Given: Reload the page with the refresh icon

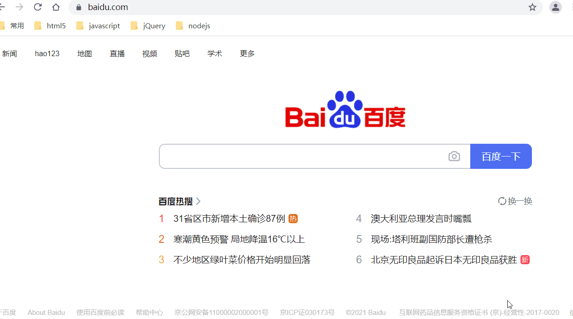Looking at the screenshot, I should click(38, 7).
